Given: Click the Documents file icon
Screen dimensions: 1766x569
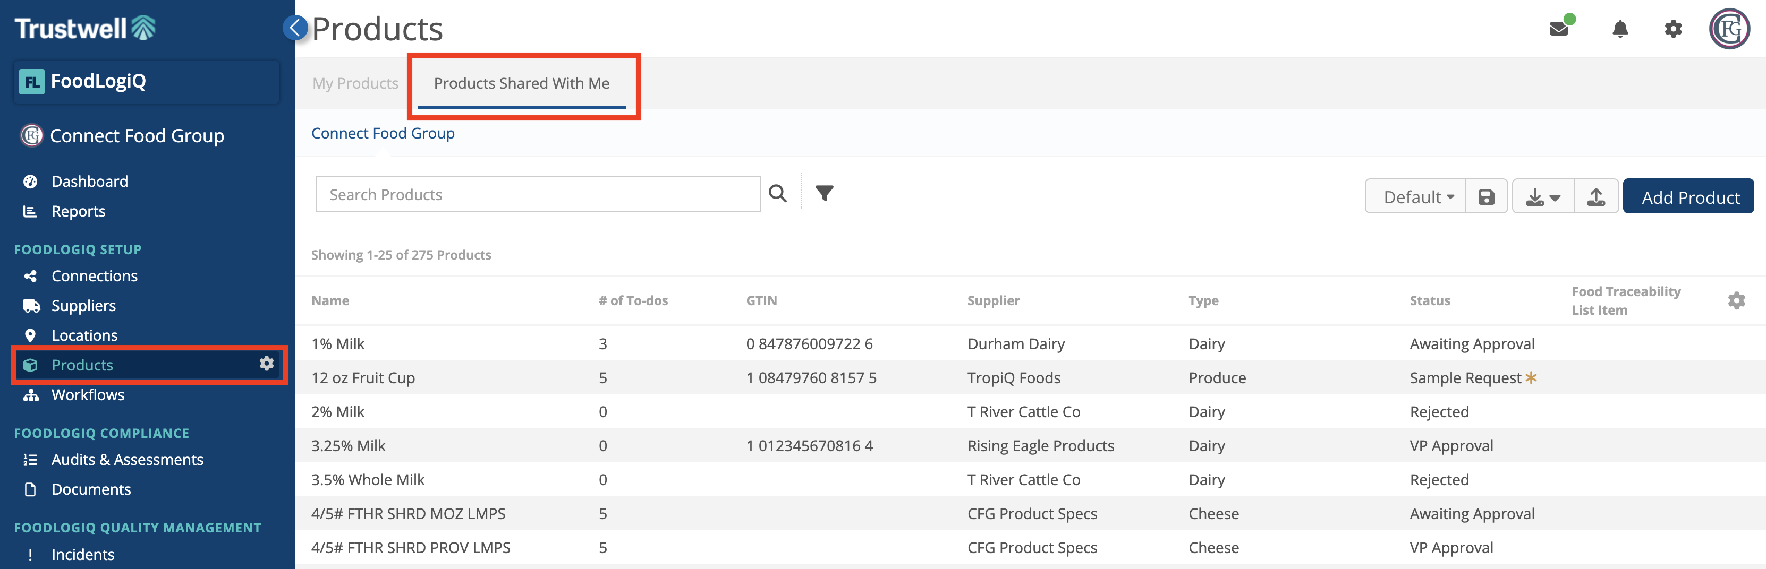Looking at the screenshot, I should (30, 489).
